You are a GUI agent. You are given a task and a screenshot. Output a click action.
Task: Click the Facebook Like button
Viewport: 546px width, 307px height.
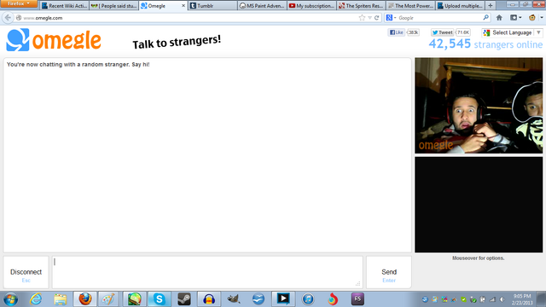(396, 32)
